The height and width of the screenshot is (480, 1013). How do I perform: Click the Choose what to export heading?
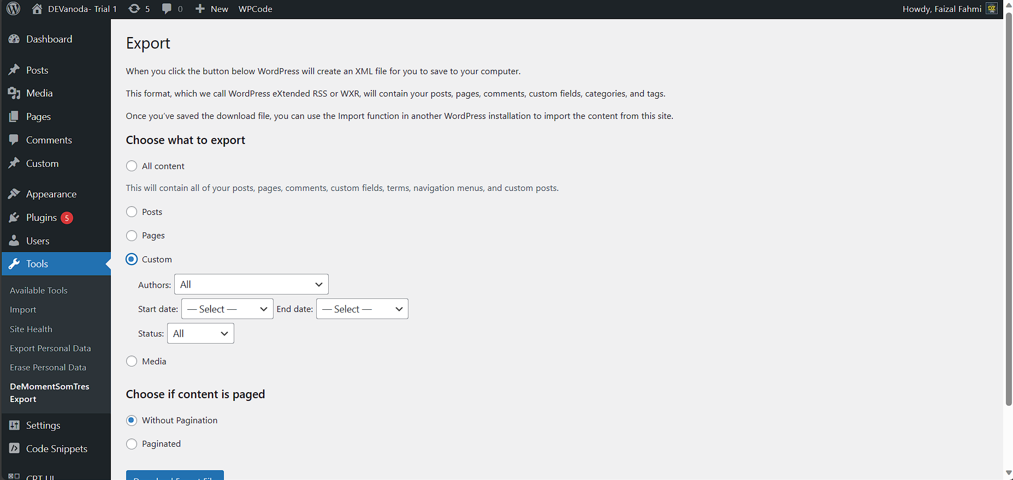coord(186,140)
